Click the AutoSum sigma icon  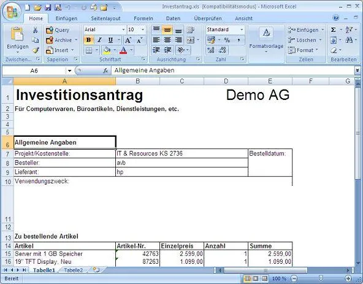334,30
